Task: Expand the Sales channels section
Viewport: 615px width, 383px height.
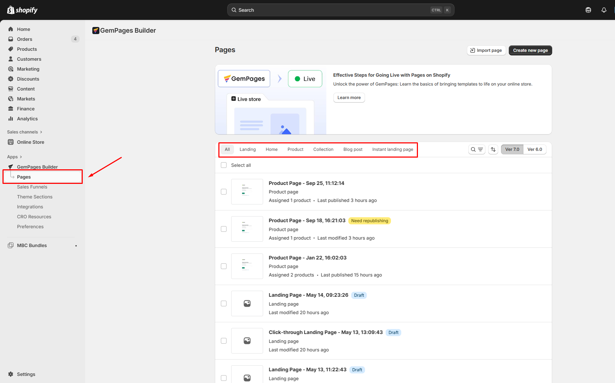Action: (x=25, y=132)
